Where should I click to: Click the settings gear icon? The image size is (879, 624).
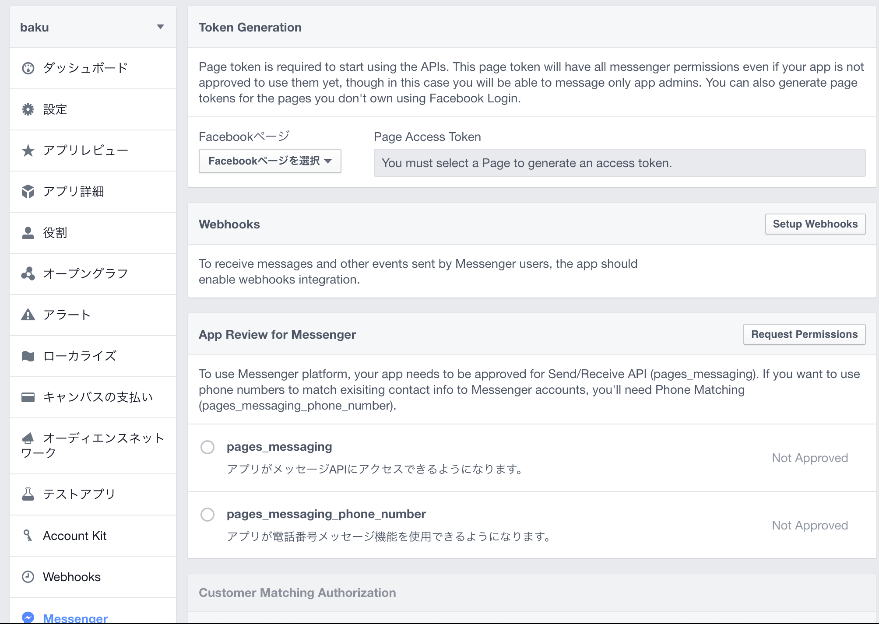[28, 109]
